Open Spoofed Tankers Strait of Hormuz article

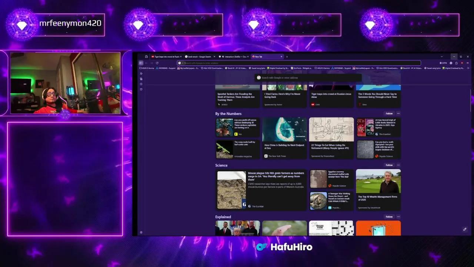click(237, 97)
